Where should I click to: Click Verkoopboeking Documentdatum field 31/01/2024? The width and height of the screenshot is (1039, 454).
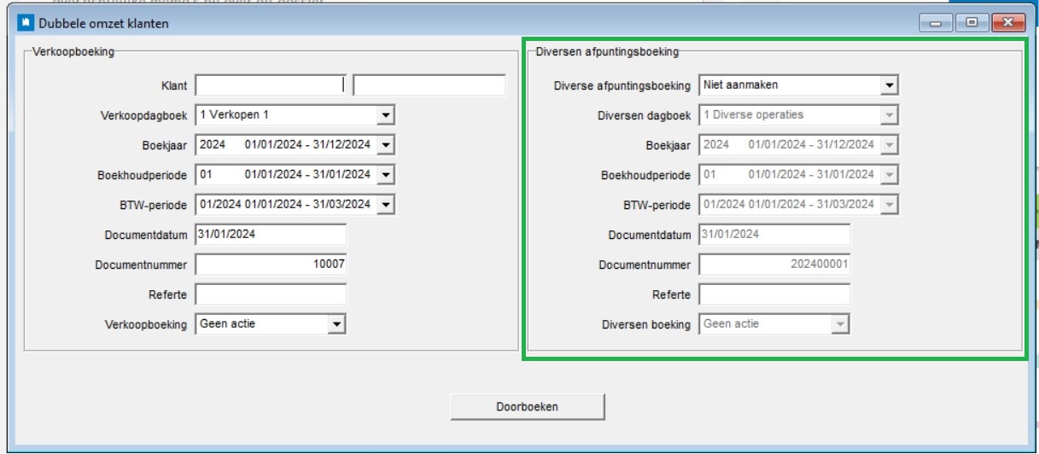(x=271, y=235)
